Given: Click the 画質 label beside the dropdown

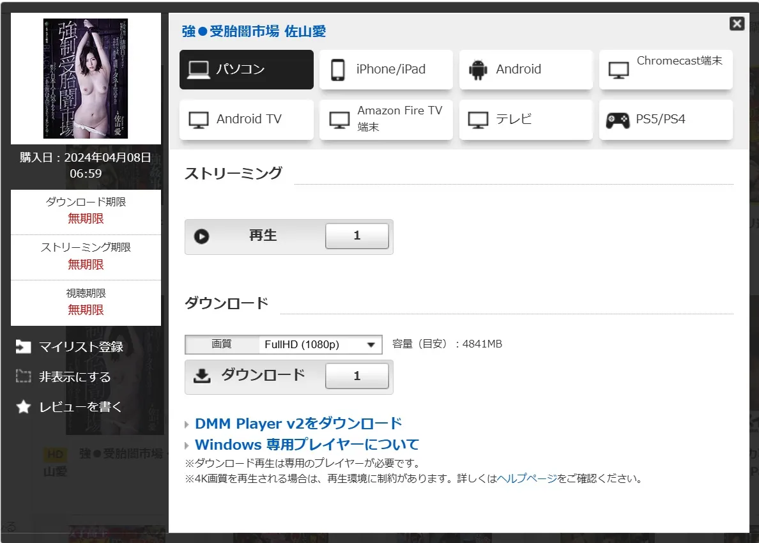Looking at the screenshot, I should (x=222, y=344).
